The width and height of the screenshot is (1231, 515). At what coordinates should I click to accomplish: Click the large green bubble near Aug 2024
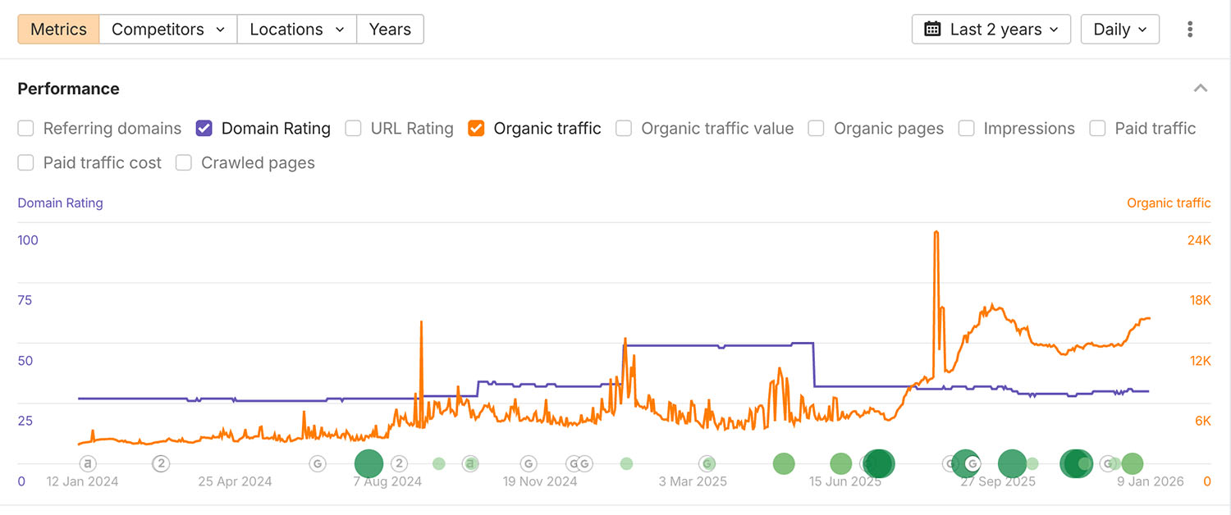(368, 463)
